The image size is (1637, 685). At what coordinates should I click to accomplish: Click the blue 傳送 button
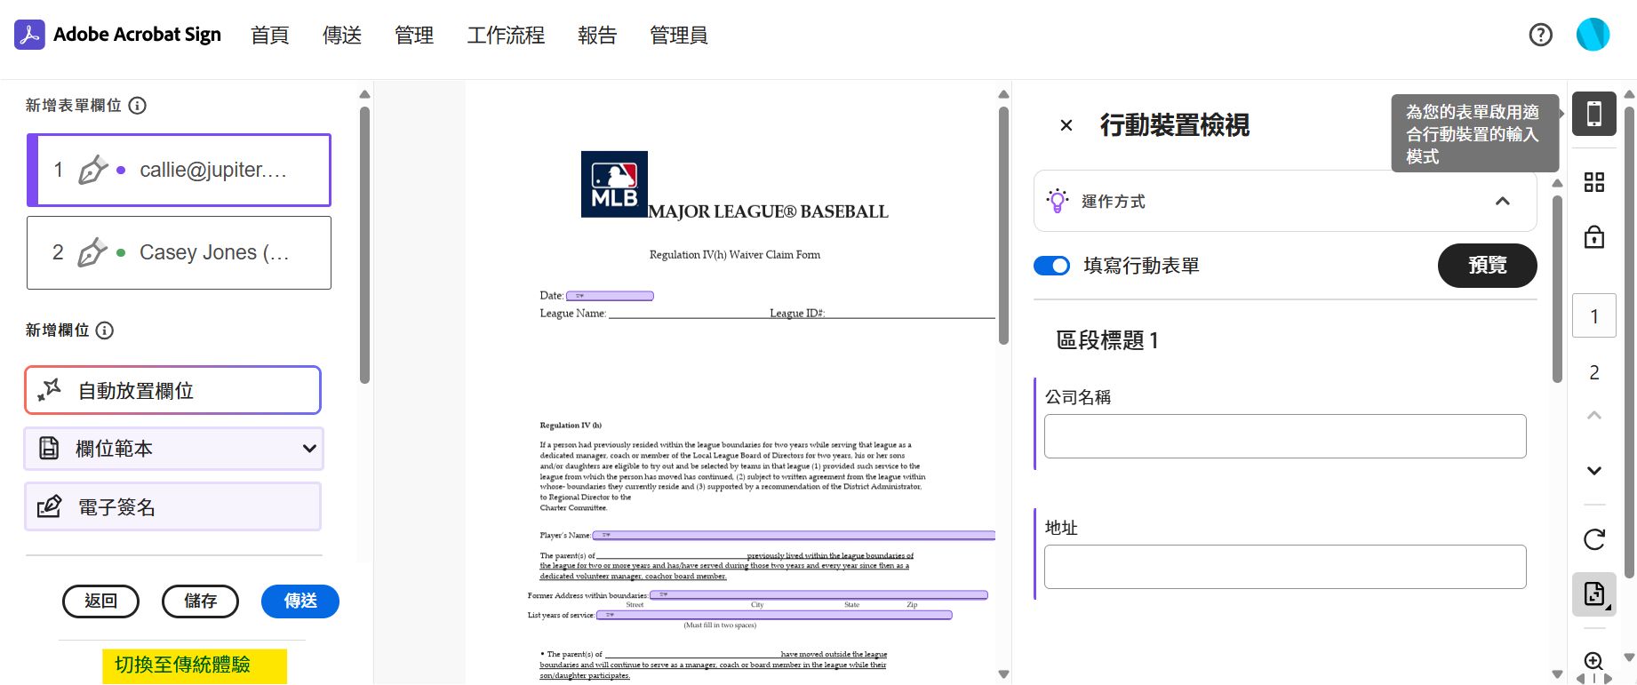300,601
